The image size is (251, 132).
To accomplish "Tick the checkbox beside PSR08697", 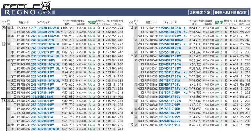I will pos(15,68).
